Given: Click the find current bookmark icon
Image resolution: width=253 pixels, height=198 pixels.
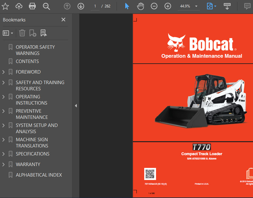Looking at the screenshot, I should tap(44, 33).
